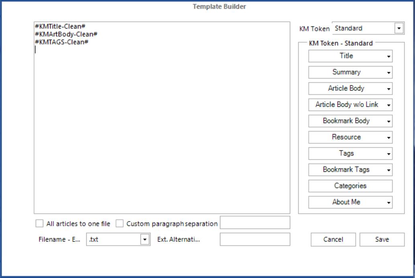The image size is (415, 278).
Task: Expand the About Me token dropdown
Action: click(x=350, y=202)
